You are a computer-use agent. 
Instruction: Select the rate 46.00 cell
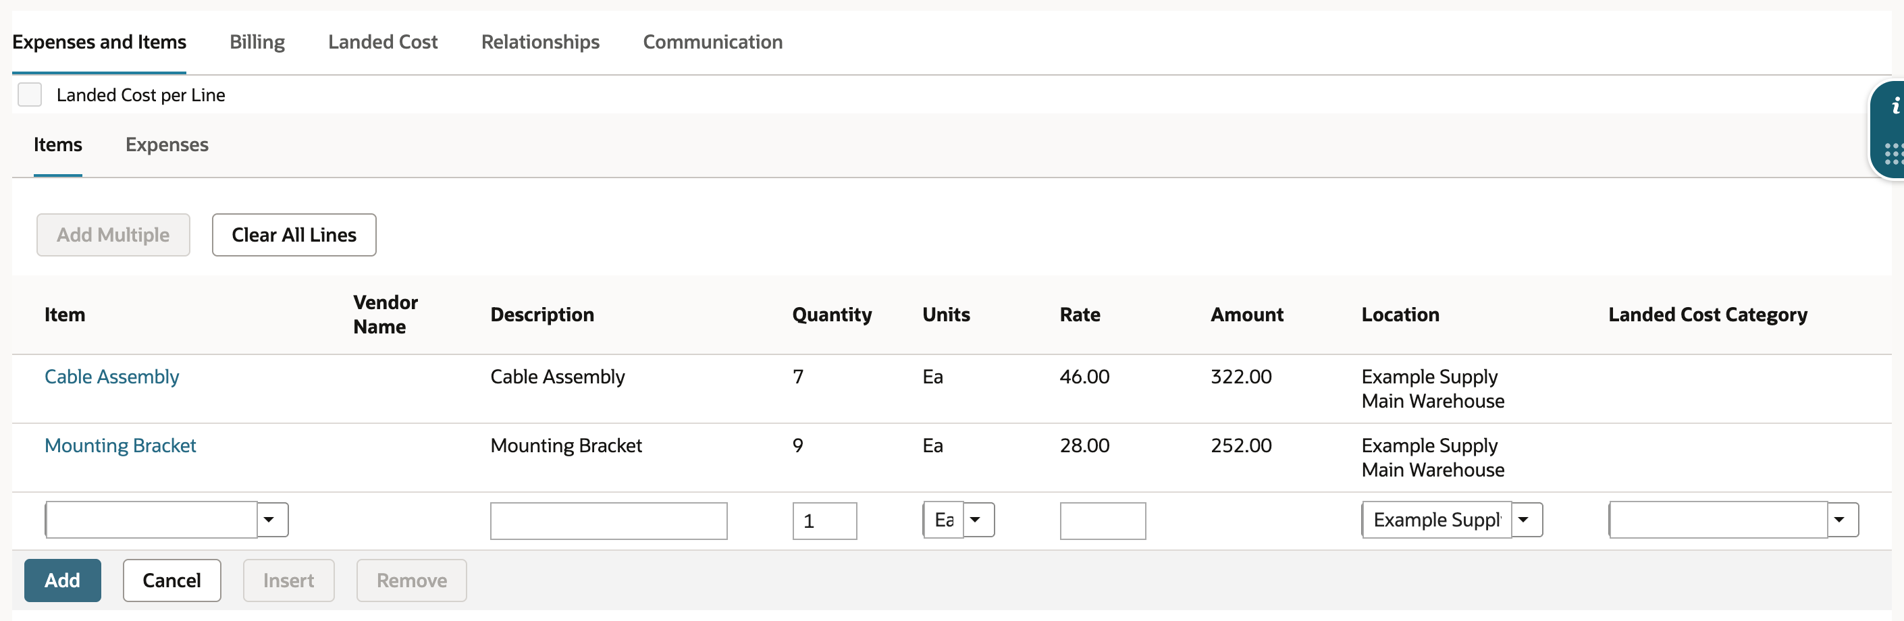pyautogui.click(x=1084, y=377)
